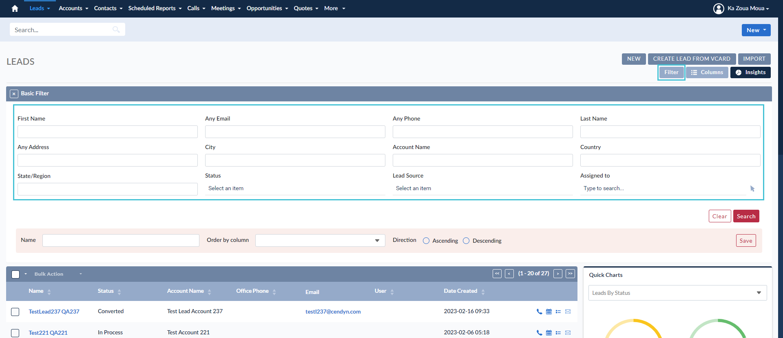783x338 pixels.
Task: Open the Bulk Action dropdown
Action: 58,274
